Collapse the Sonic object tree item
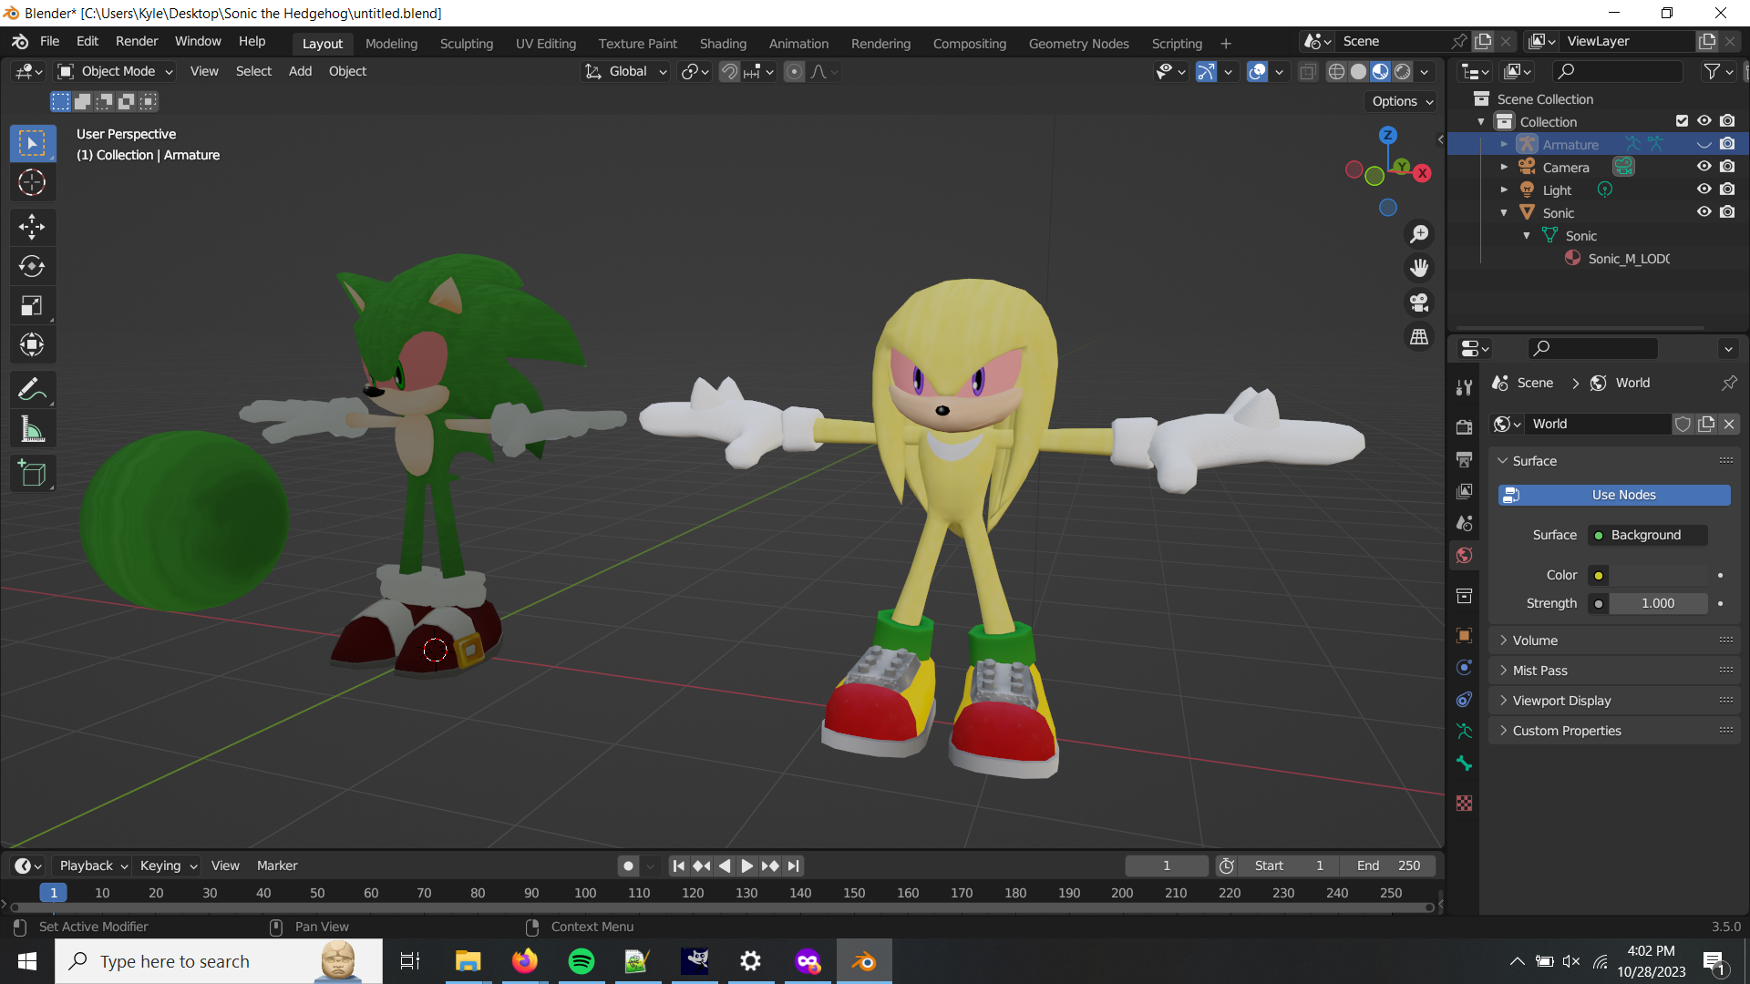 [x=1504, y=212]
